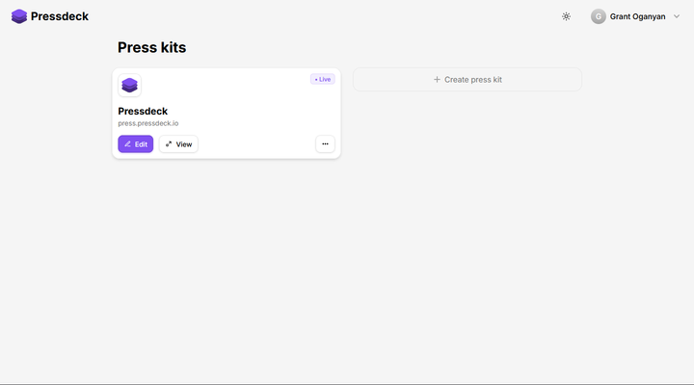The height and width of the screenshot is (385, 694).
Task: Click the Live status badge
Action: coord(323,79)
